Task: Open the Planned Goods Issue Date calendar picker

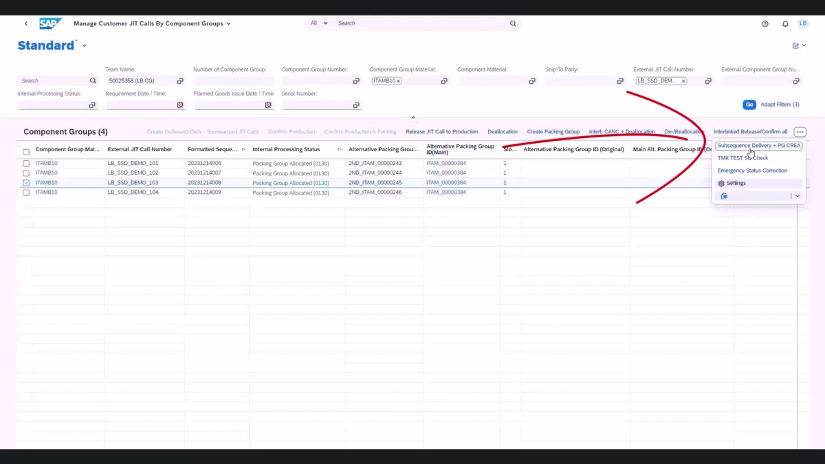Action: point(267,104)
